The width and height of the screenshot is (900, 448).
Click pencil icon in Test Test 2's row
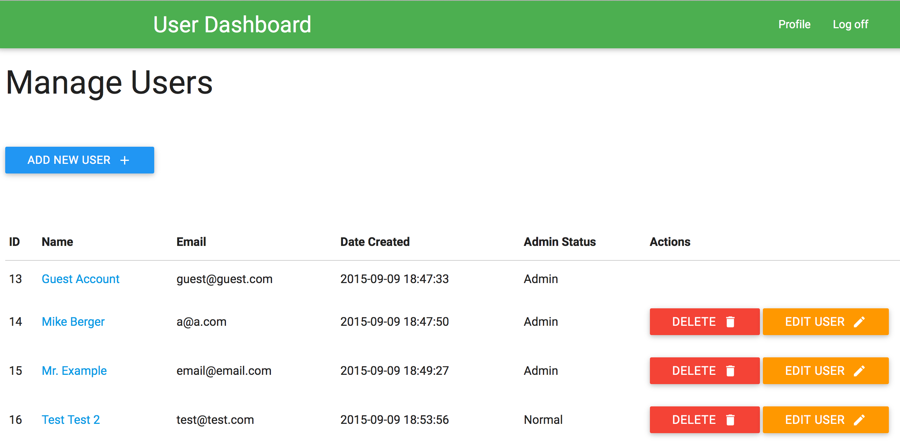click(x=859, y=420)
